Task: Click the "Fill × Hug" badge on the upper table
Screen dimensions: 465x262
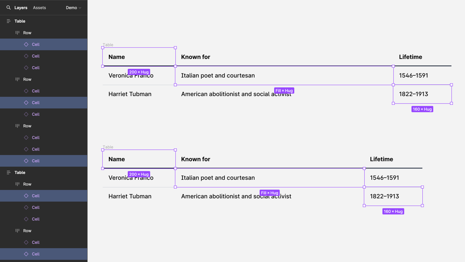Action: pyautogui.click(x=284, y=91)
